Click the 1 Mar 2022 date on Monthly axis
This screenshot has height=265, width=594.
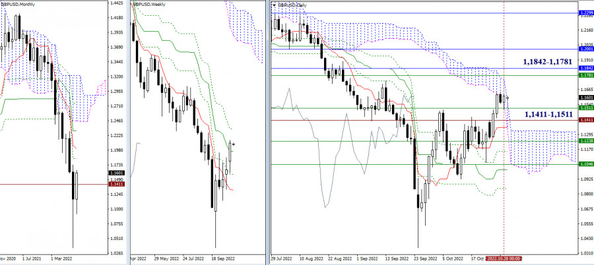tap(61, 258)
